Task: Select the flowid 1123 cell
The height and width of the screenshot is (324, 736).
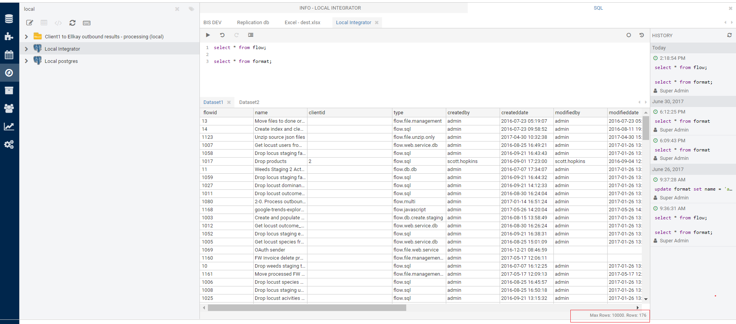Action: click(x=227, y=137)
